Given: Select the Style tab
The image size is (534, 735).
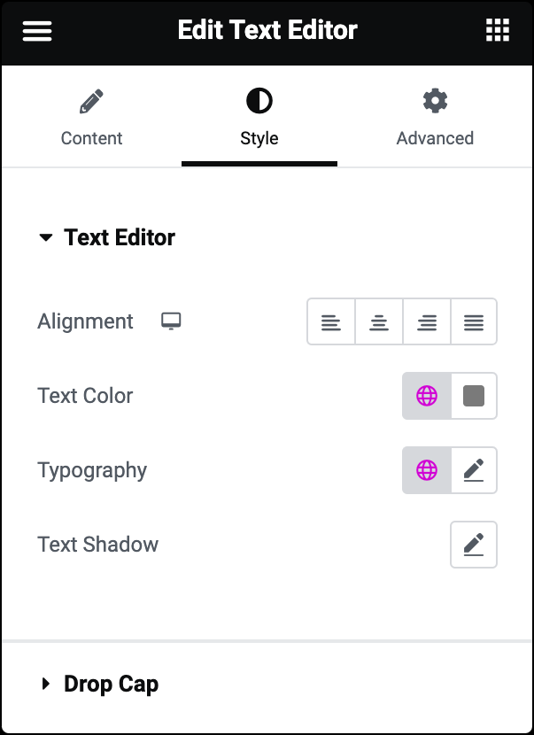Looking at the screenshot, I should pyautogui.click(x=259, y=116).
